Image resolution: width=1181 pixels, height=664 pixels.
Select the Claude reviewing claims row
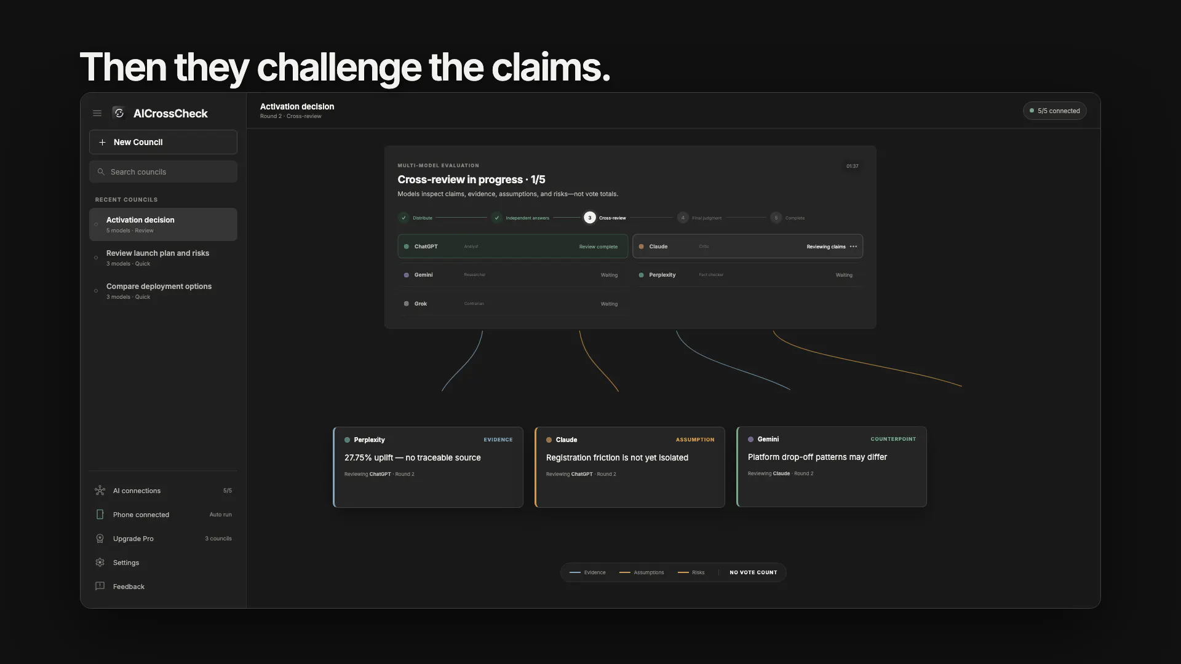747,247
